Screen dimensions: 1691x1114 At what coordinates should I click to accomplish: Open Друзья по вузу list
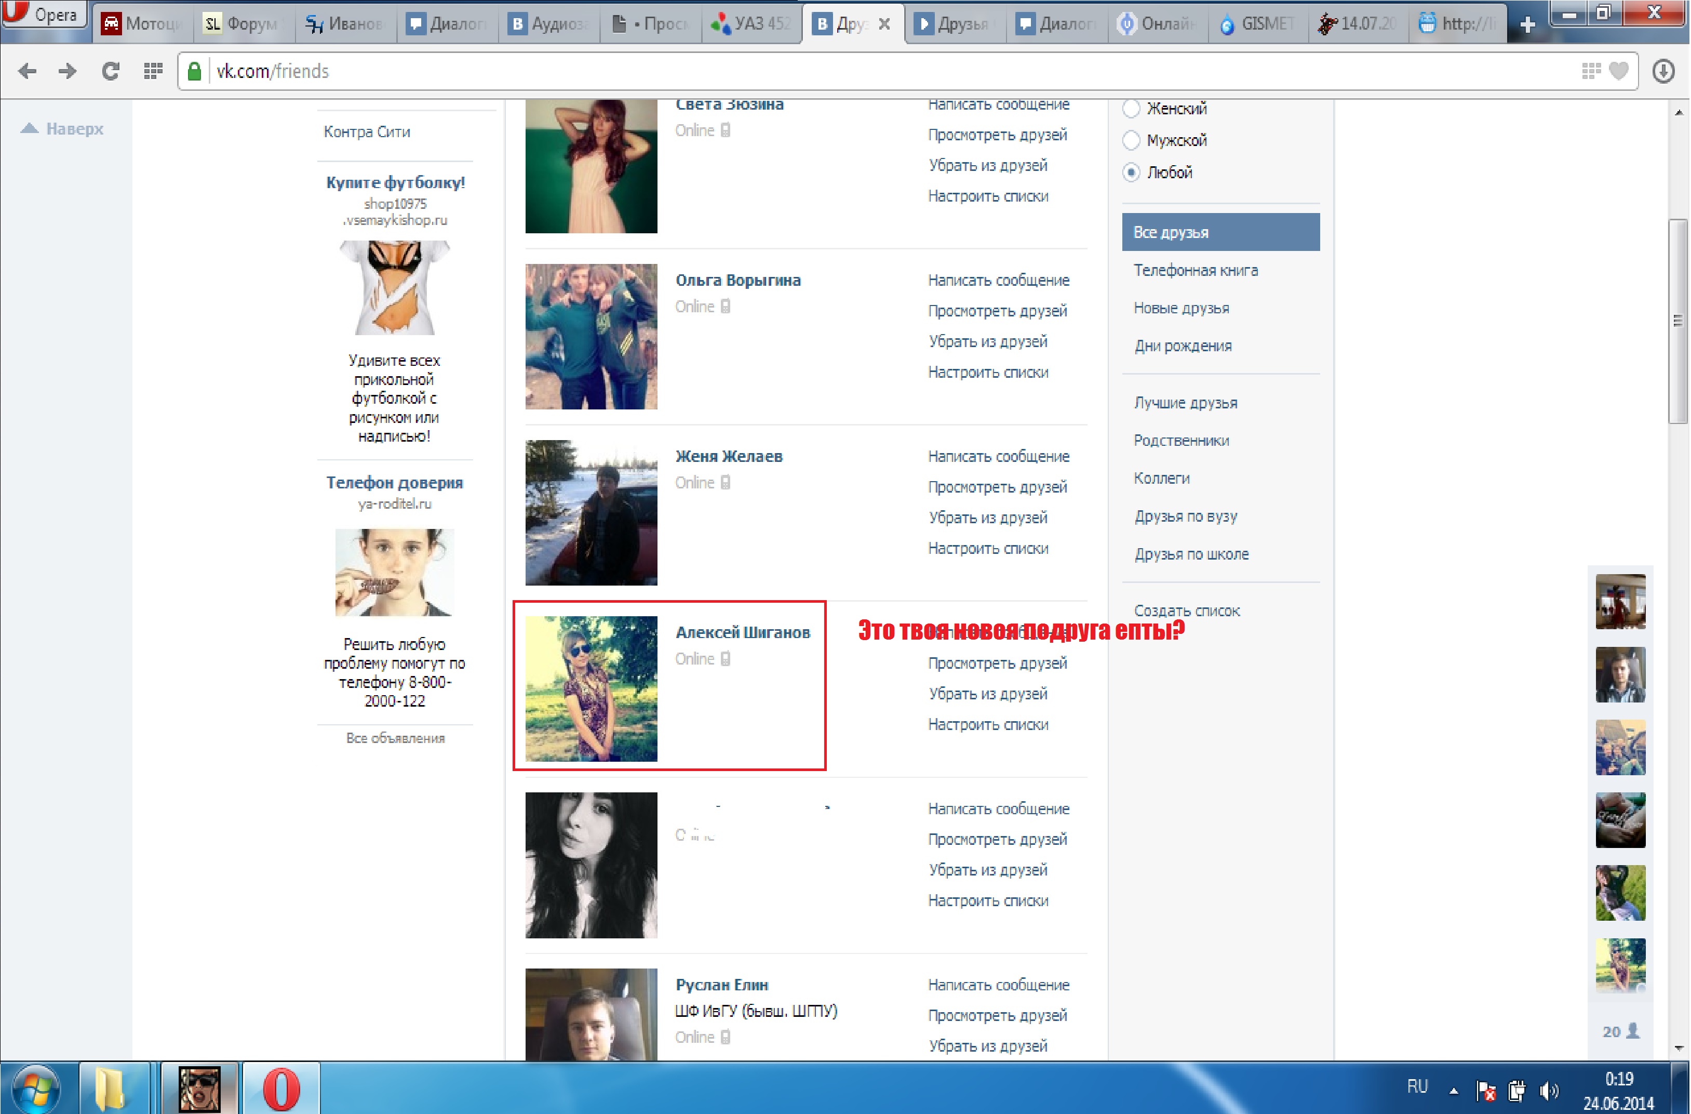[1185, 516]
